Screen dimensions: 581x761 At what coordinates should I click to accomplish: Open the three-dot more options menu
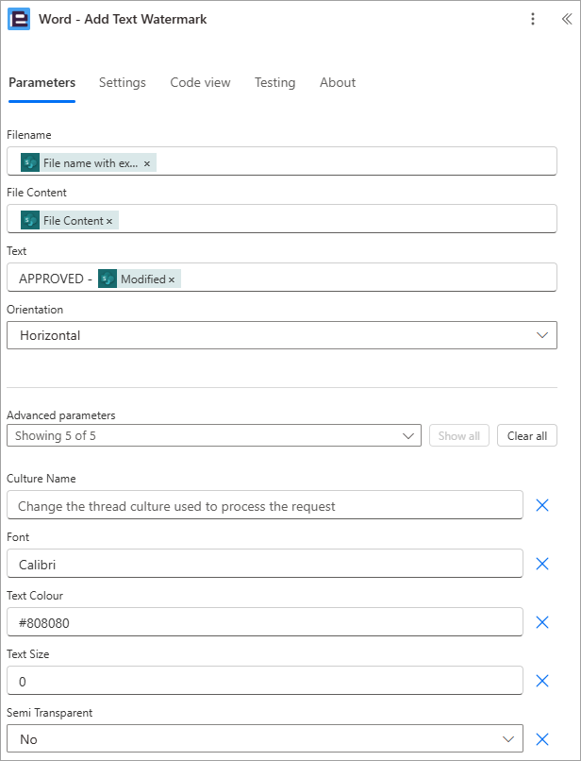pos(533,19)
